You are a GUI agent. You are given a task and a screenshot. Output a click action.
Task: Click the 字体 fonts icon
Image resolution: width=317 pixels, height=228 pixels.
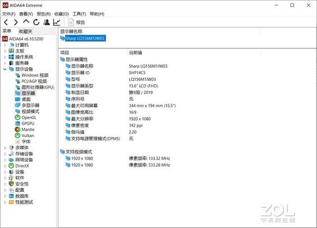(18, 142)
